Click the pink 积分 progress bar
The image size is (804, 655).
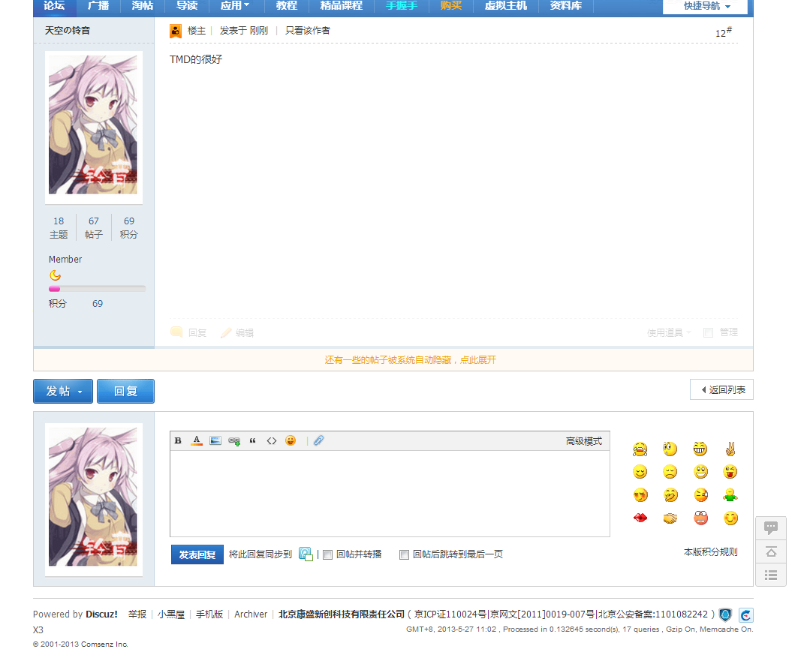click(98, 289)
